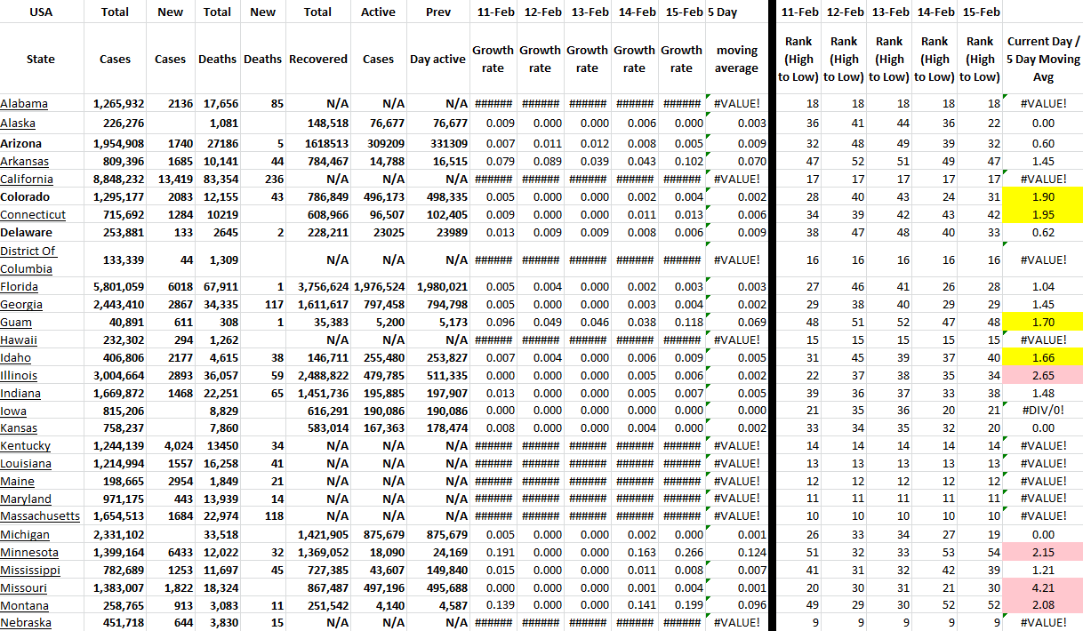1083x631 pixels.
Task: Click the Connecticut hyperlink
Action: click(x=33, y=215)
